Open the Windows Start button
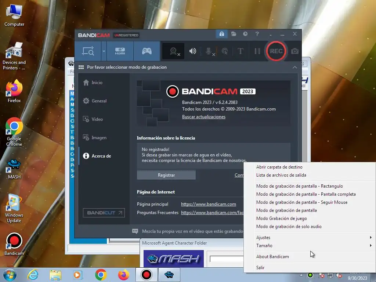376x282 pixels. click(10, 275)
